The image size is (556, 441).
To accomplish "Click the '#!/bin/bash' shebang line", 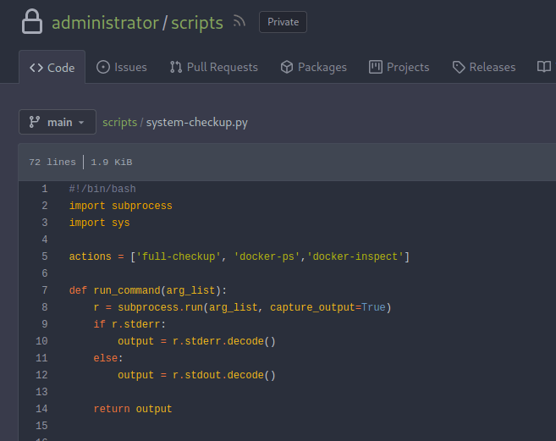I will (102, 189).
